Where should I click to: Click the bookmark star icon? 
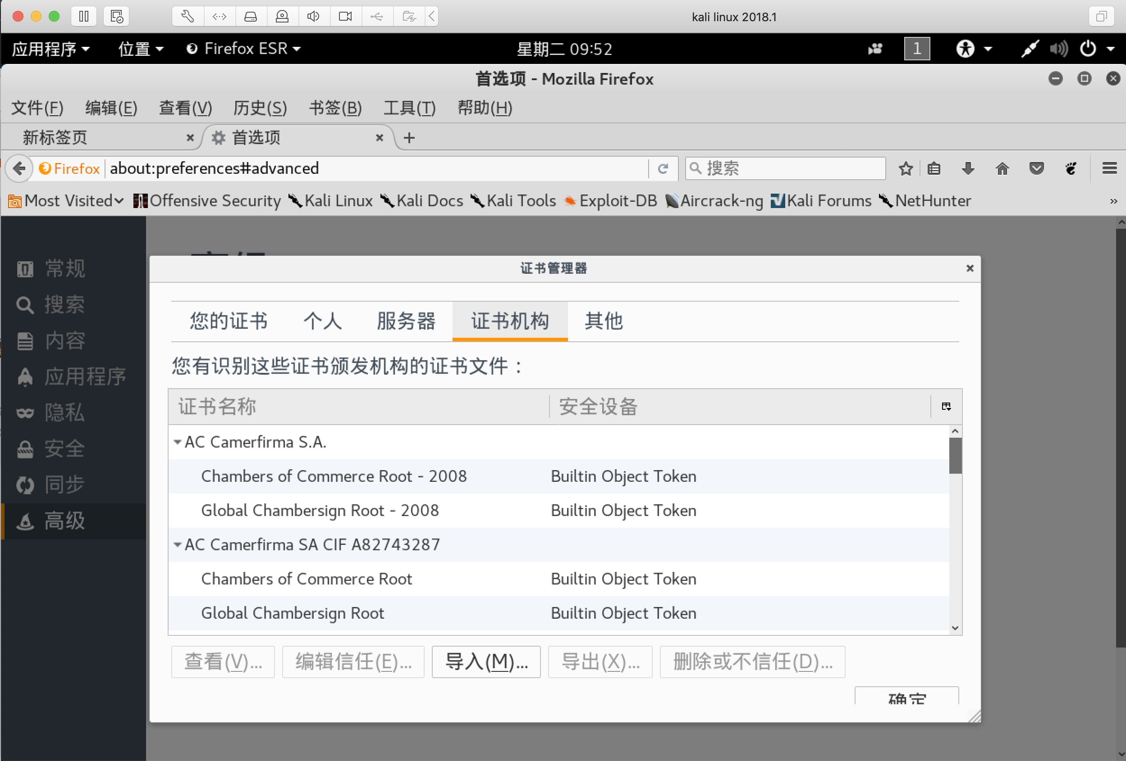pyautogui.click(x=905, y=168)
